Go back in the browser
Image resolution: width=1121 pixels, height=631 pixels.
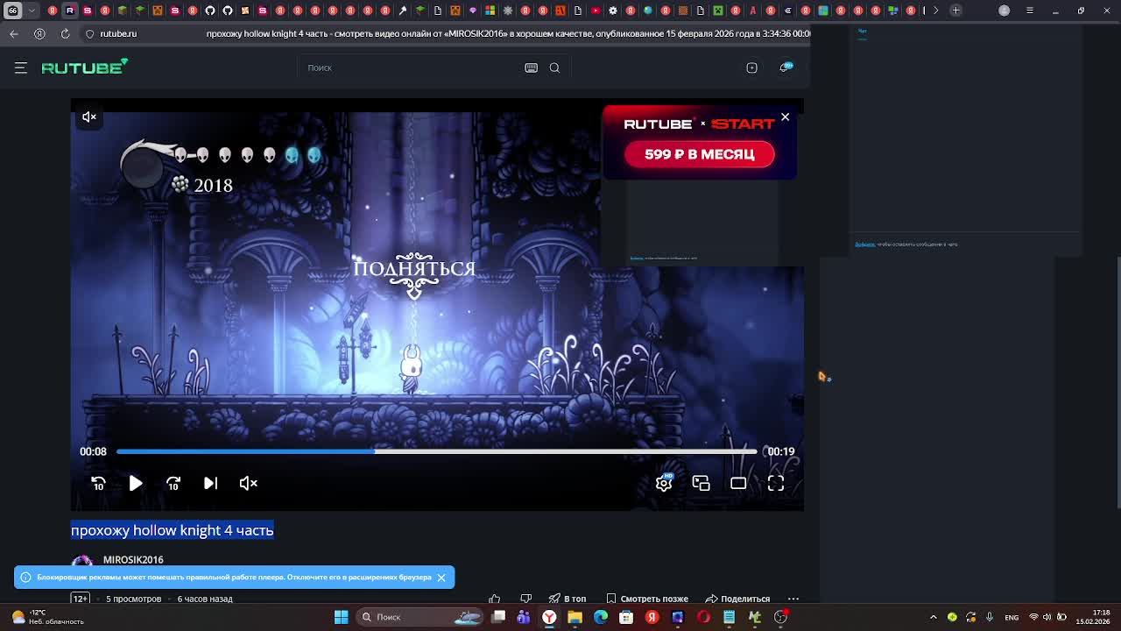click(14, 33)
